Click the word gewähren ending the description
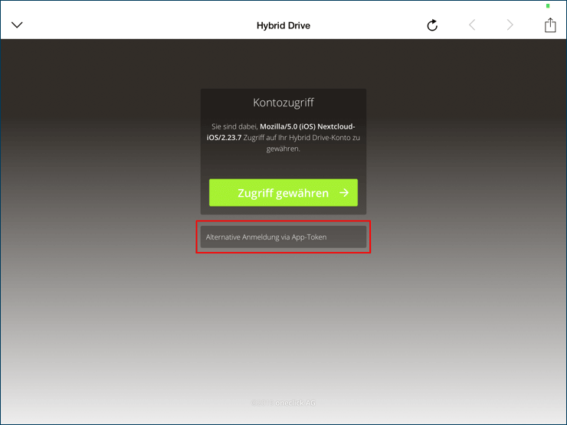Image resolution: width=567 pixels, height=425 pixels. 283,149
